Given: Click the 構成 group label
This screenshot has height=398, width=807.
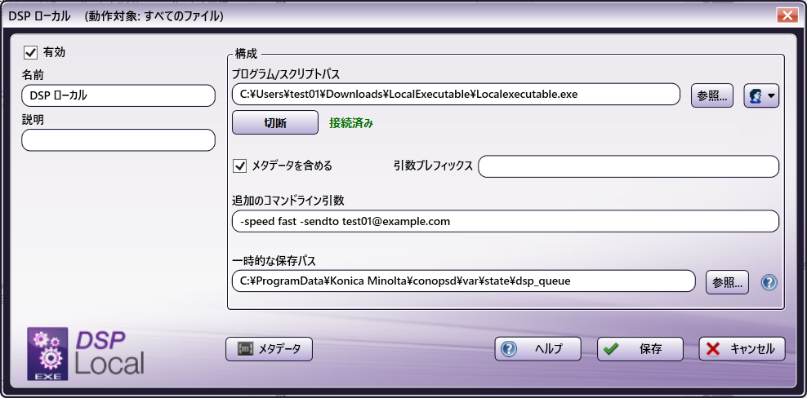Looking at the screenshot, I should (x=246, y=53).
